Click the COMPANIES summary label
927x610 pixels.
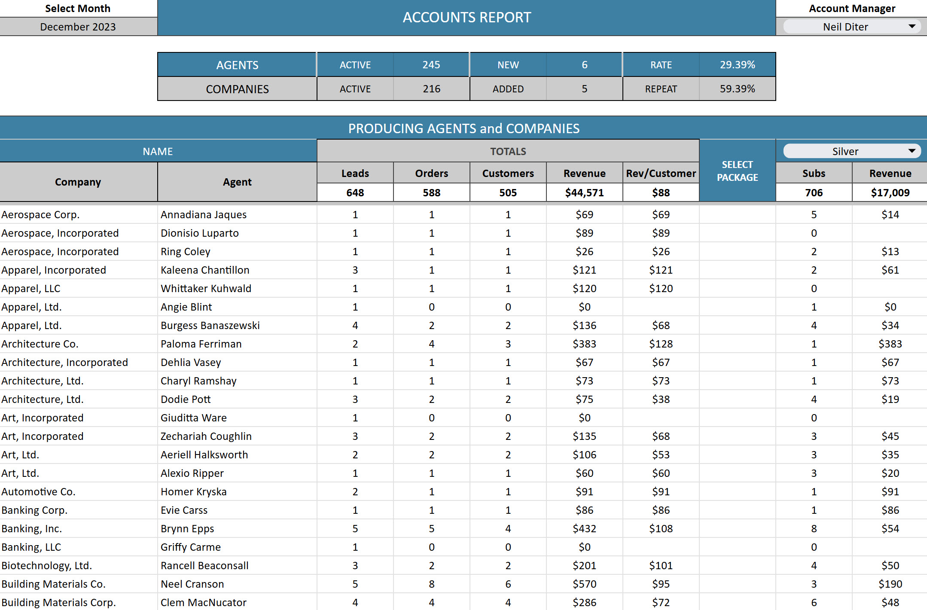pyautogui.click(x=237, y=89)
